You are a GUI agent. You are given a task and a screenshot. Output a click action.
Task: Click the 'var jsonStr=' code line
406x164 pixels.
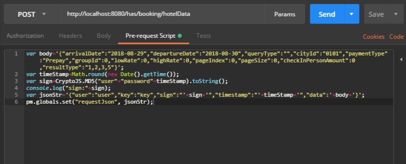pos(195,95)
